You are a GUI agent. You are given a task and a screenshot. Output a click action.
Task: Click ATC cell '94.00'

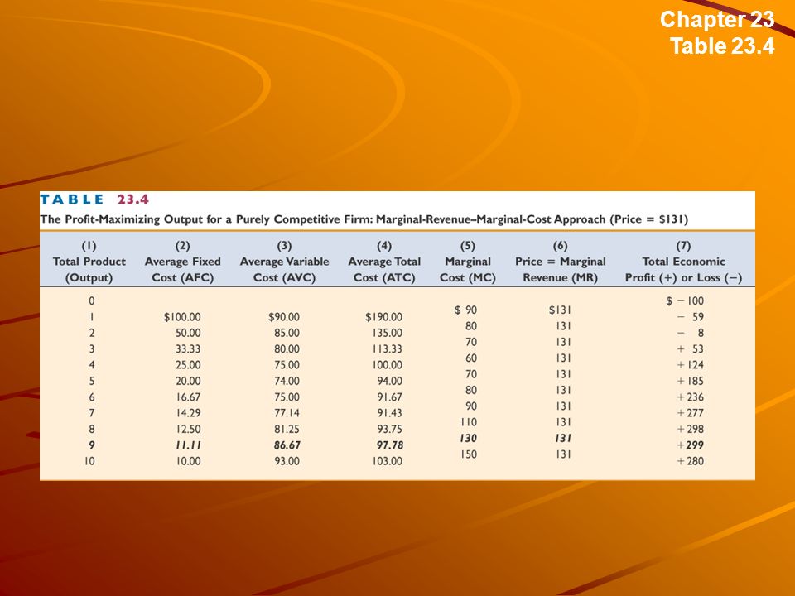389,381
